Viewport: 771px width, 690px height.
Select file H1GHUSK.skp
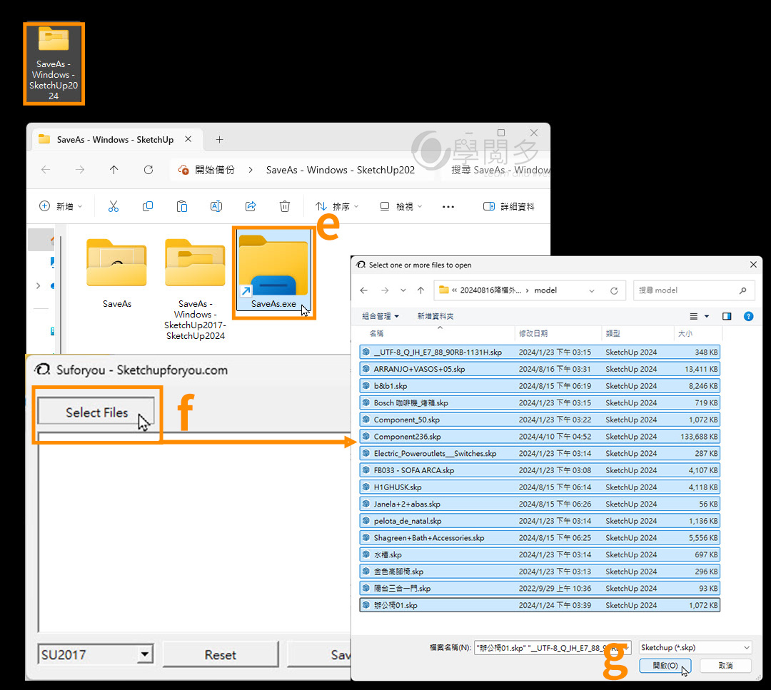point(540,487)
